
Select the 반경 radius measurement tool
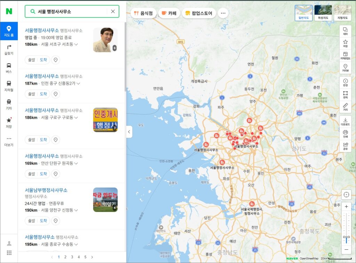pyautogui.click(x=345, y=83)
